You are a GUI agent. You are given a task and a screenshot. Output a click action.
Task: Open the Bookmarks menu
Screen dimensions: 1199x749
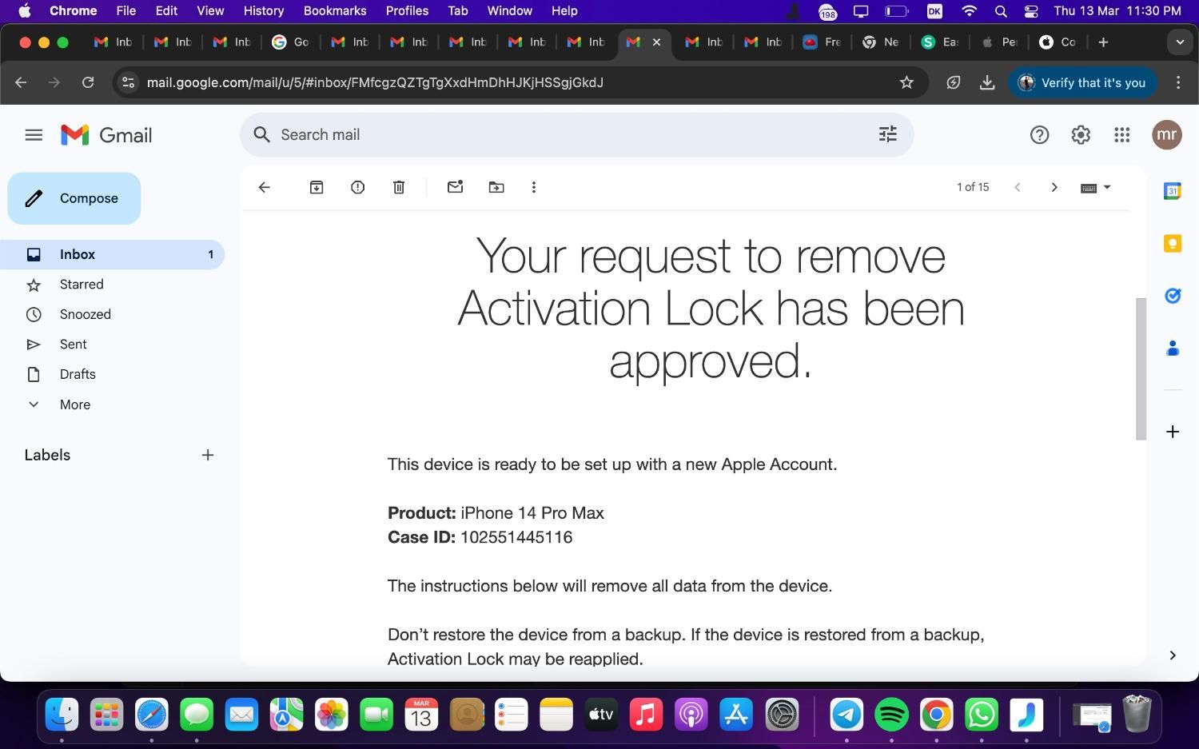pos(335,11)
